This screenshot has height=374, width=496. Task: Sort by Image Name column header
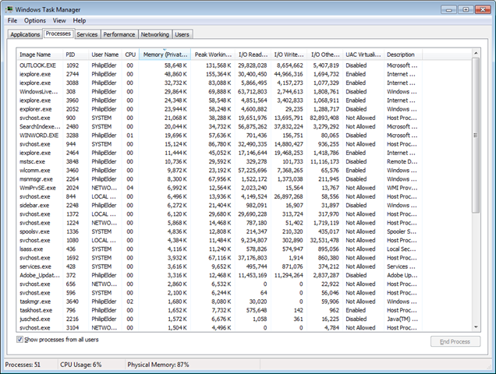(x=40, y=55)
